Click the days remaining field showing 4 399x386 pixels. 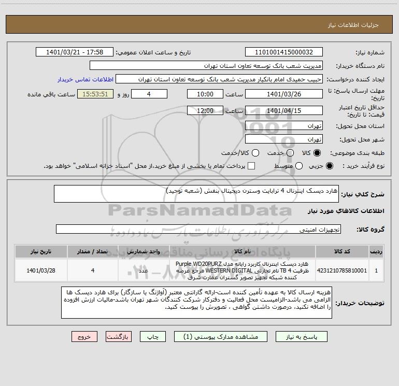[149, 94]
